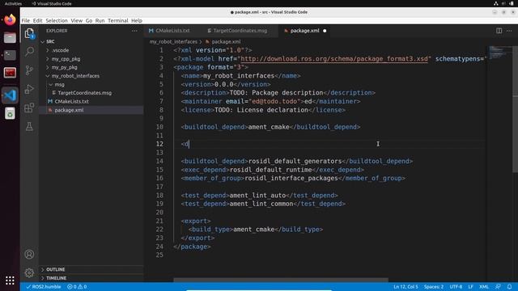Open the View menu

click(77, 20)
